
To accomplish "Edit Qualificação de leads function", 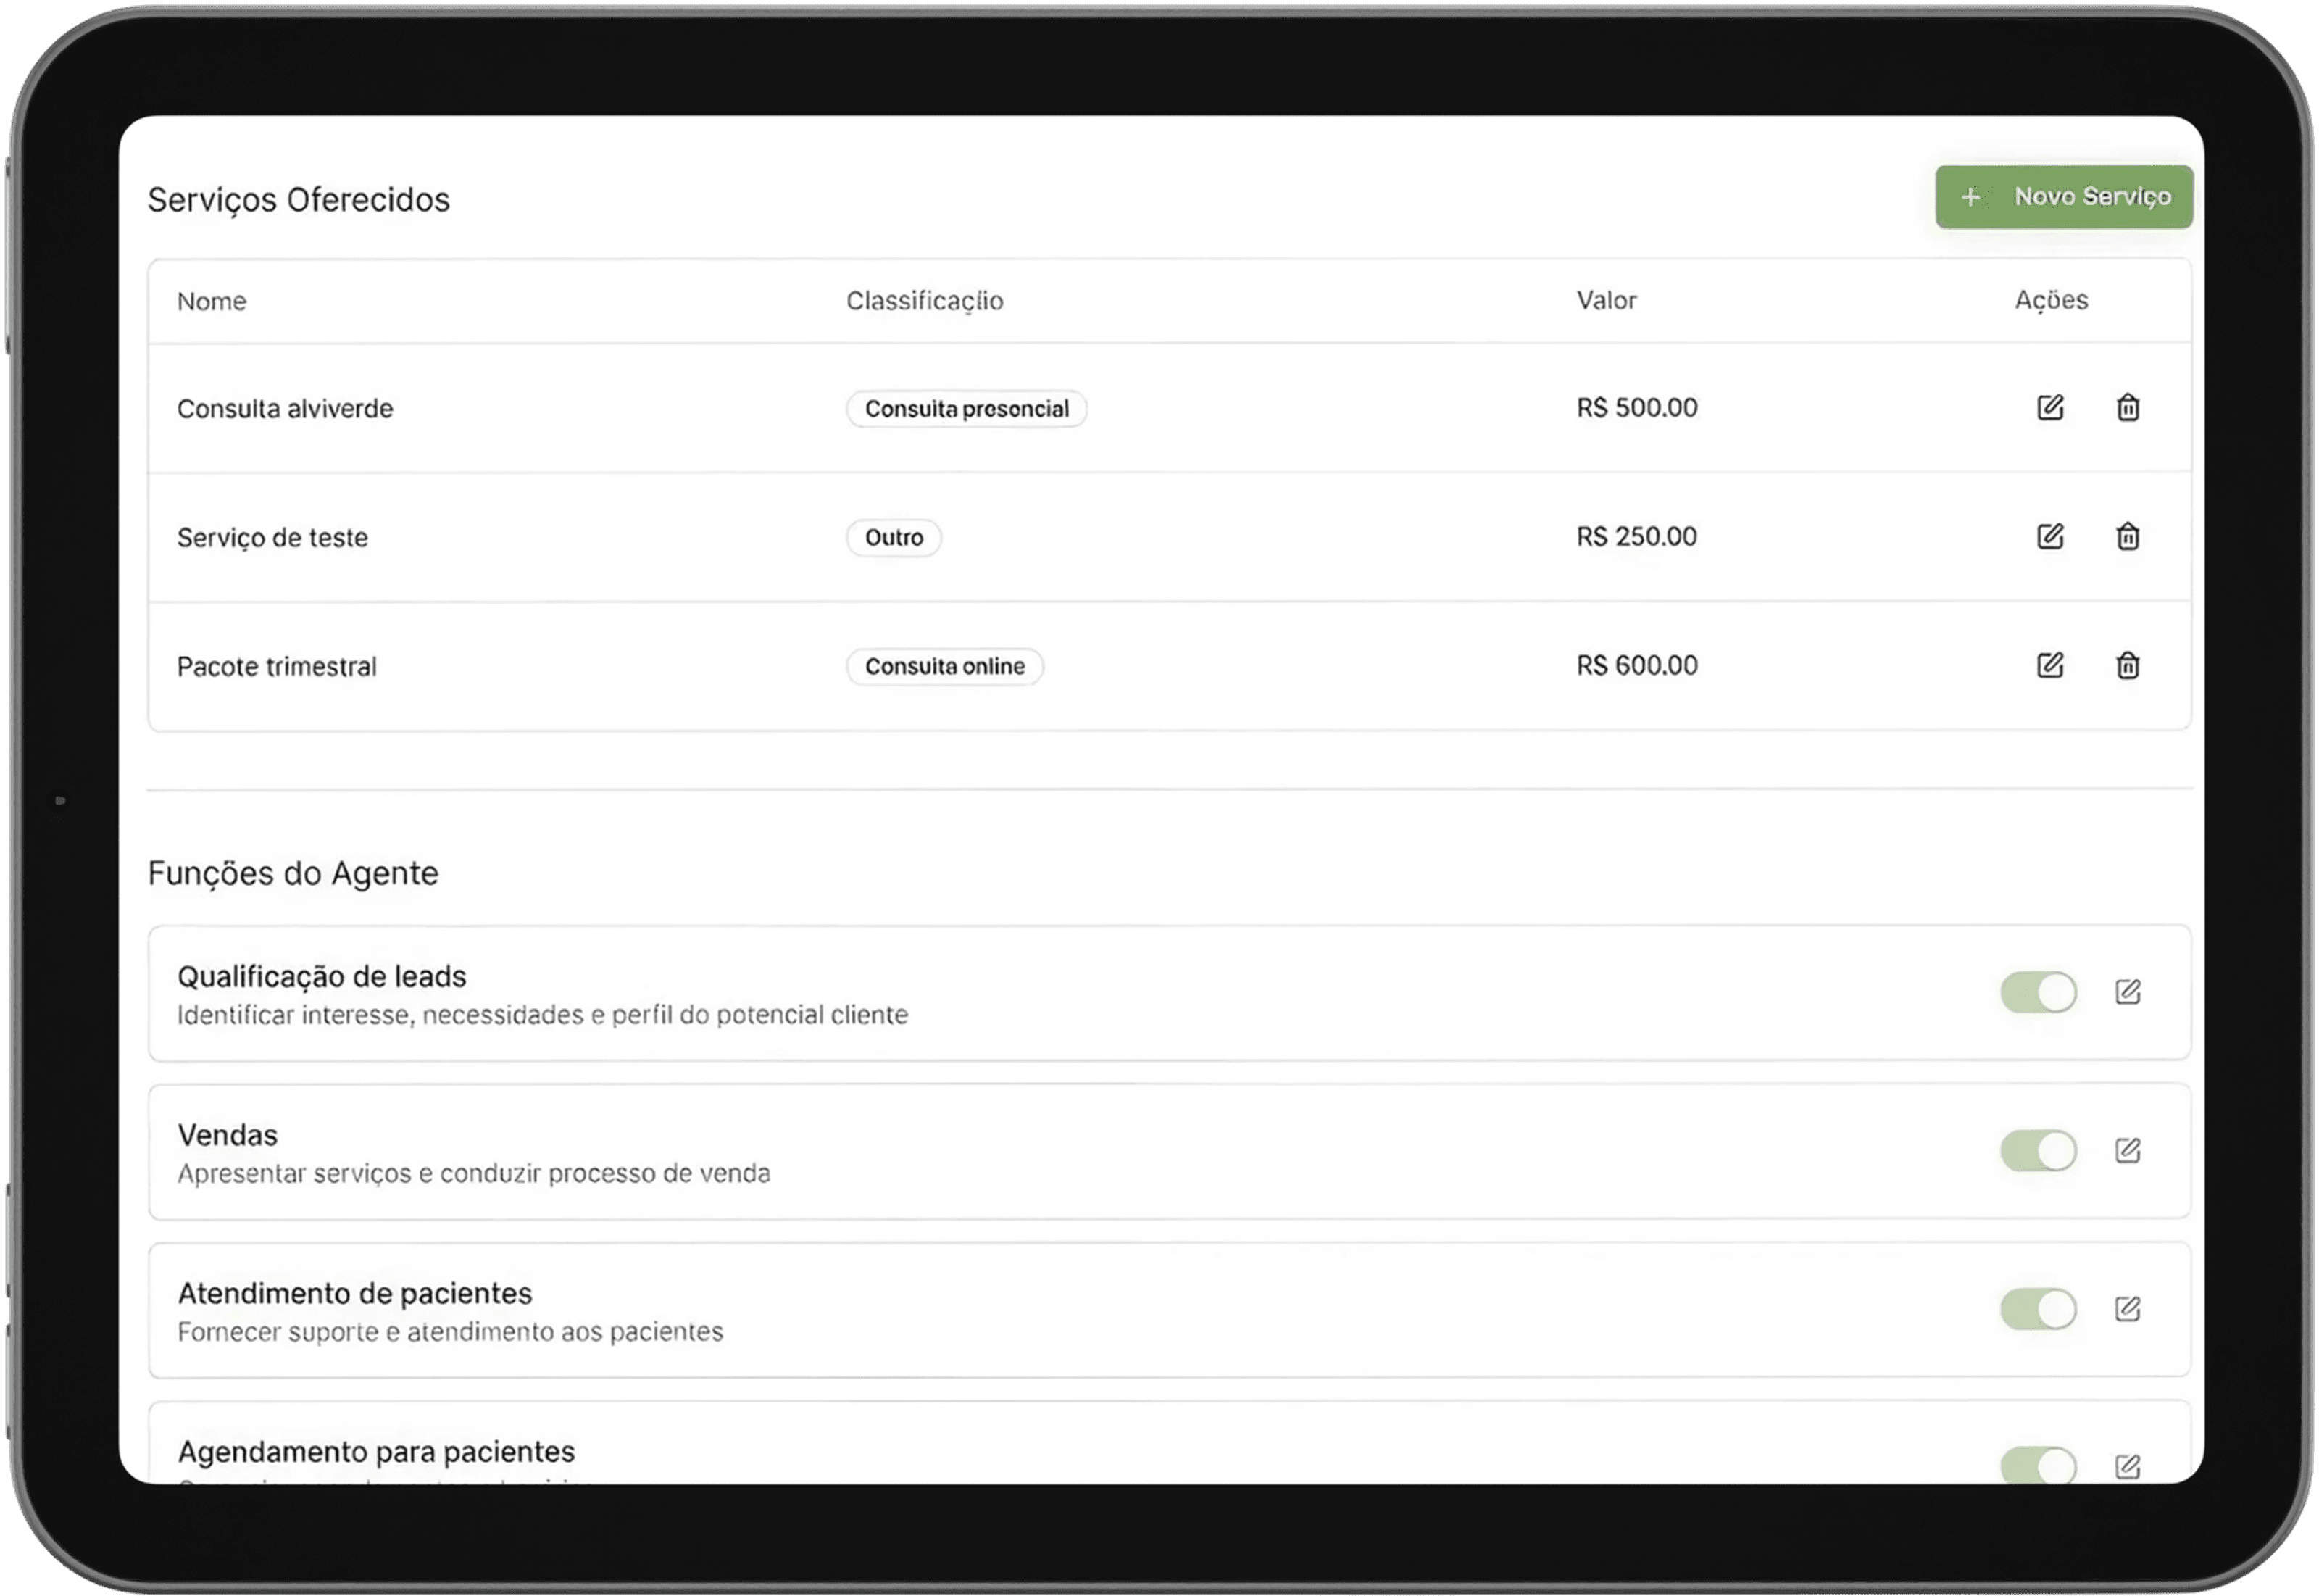I will tap(2128, 992).
